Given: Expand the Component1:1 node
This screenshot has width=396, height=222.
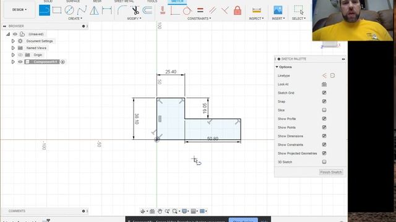Looking at the screenshot, I should click(13, 62).
